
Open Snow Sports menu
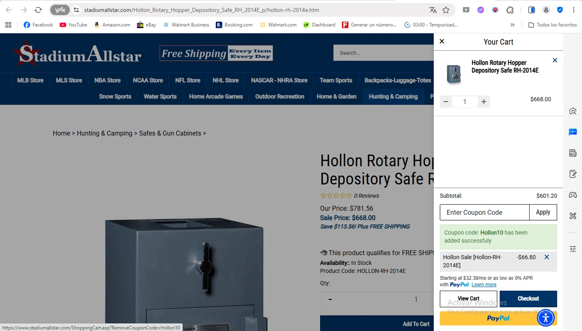(115, 97)
